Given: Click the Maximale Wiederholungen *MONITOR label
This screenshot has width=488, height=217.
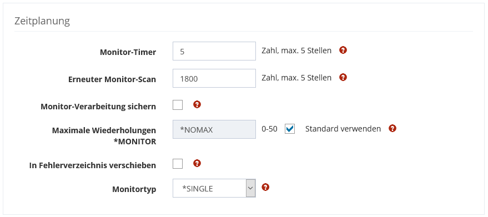Looking at the screenshot, I should [104, 136].
